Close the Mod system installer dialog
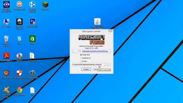 (110, 31)
